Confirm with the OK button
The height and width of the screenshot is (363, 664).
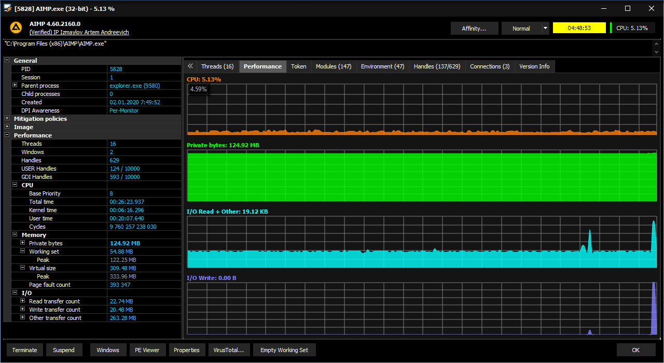[x=636, y=350]
